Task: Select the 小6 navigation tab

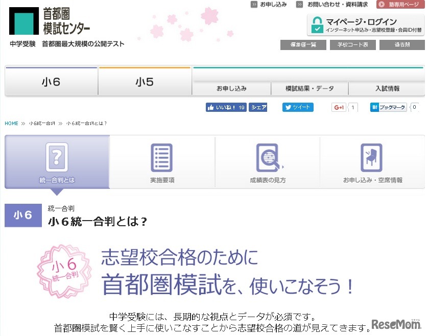Action: [51, 81]
